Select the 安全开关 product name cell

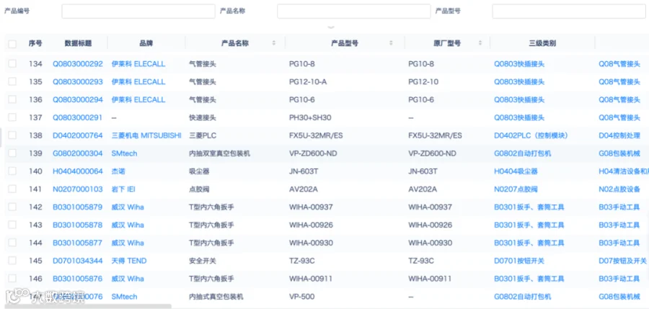coord(203,261)
